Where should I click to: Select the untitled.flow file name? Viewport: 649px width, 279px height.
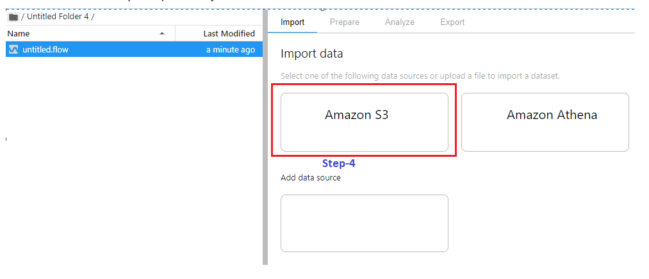[45, 50]
